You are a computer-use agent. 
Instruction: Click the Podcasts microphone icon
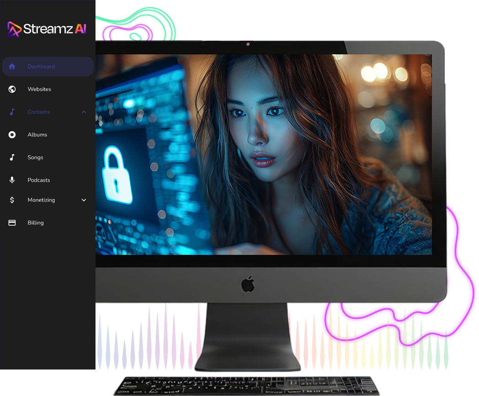12,180
